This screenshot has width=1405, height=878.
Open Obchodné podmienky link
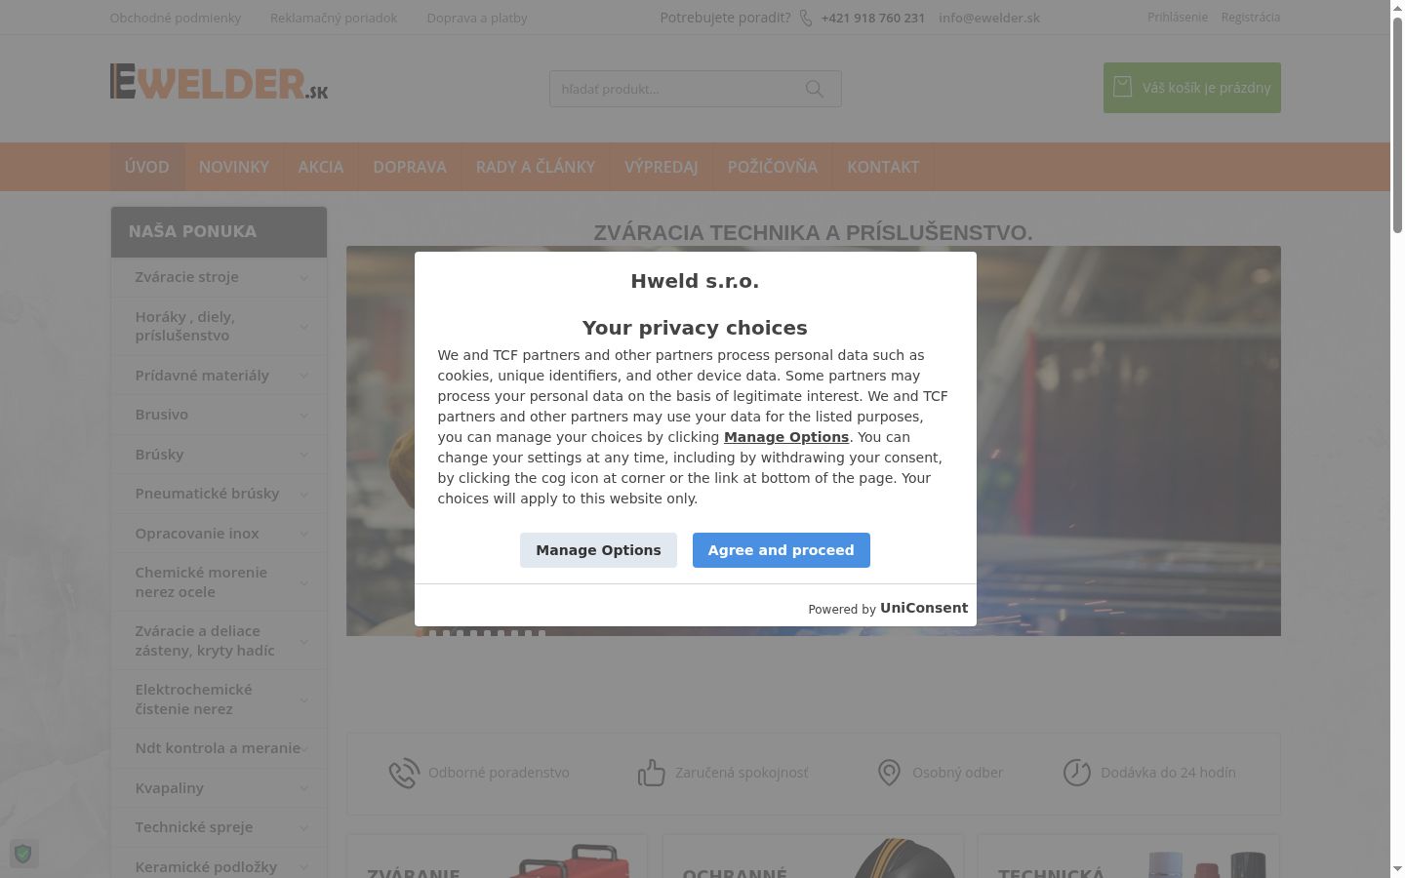(x=176, y=18)
